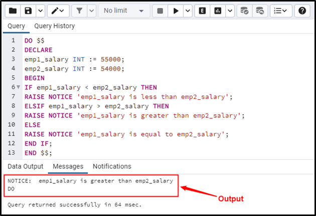
Task: Click the ELSIF keyword on line 8
Action: (x=35, y=106)
